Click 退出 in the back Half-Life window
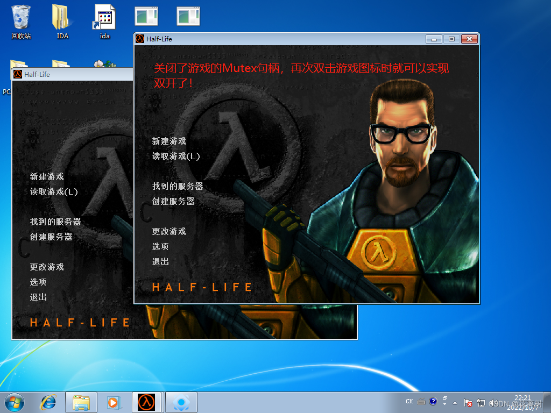 [x=38, y=297]
